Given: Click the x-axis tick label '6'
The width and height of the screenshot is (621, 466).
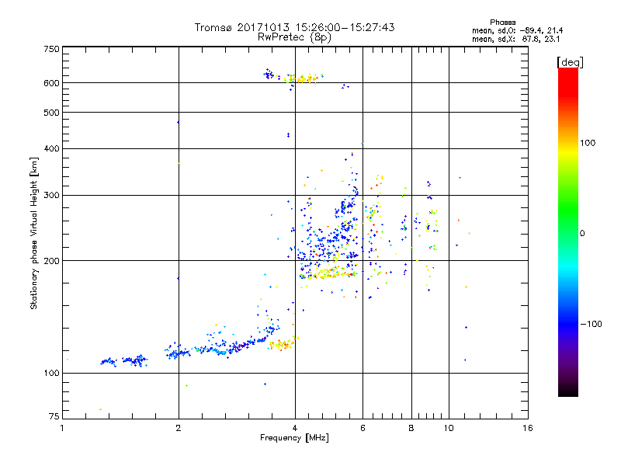Looking at the screenshot, I should click(363, 428).
